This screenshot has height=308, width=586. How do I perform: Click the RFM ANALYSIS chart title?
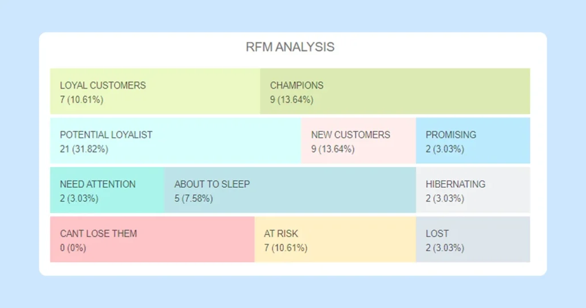click(x=290, y=47)
